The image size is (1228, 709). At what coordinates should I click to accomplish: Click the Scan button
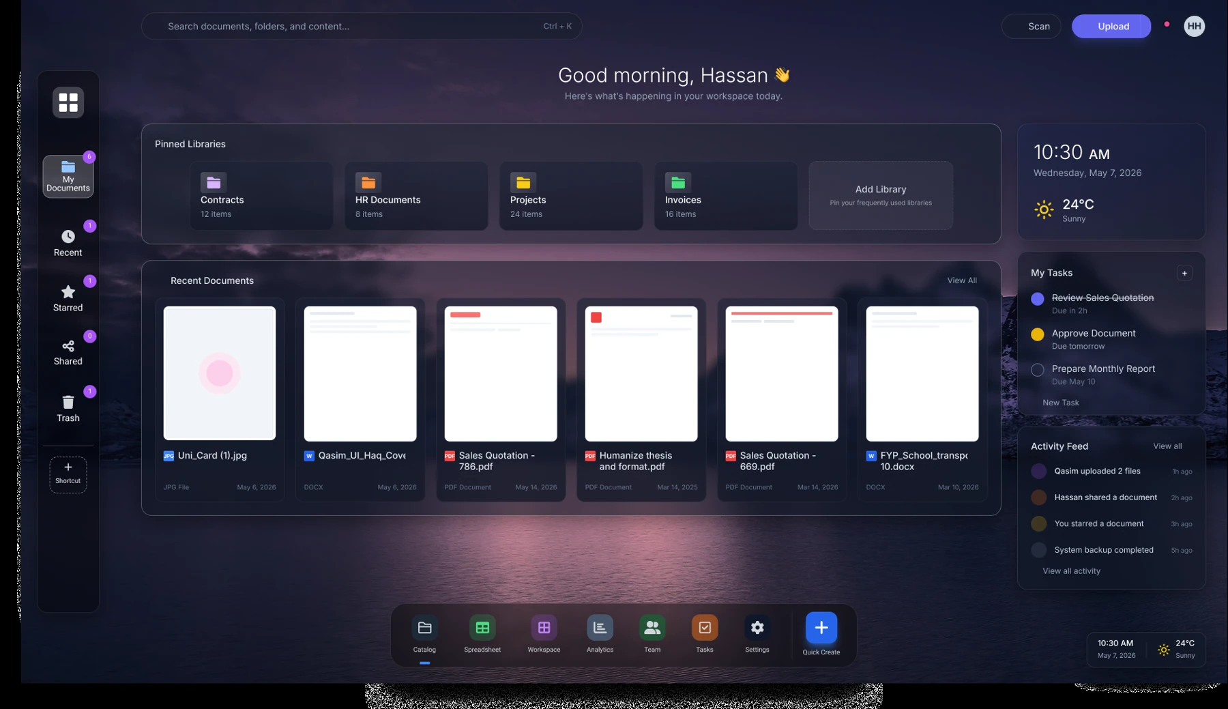point(1032,26)
